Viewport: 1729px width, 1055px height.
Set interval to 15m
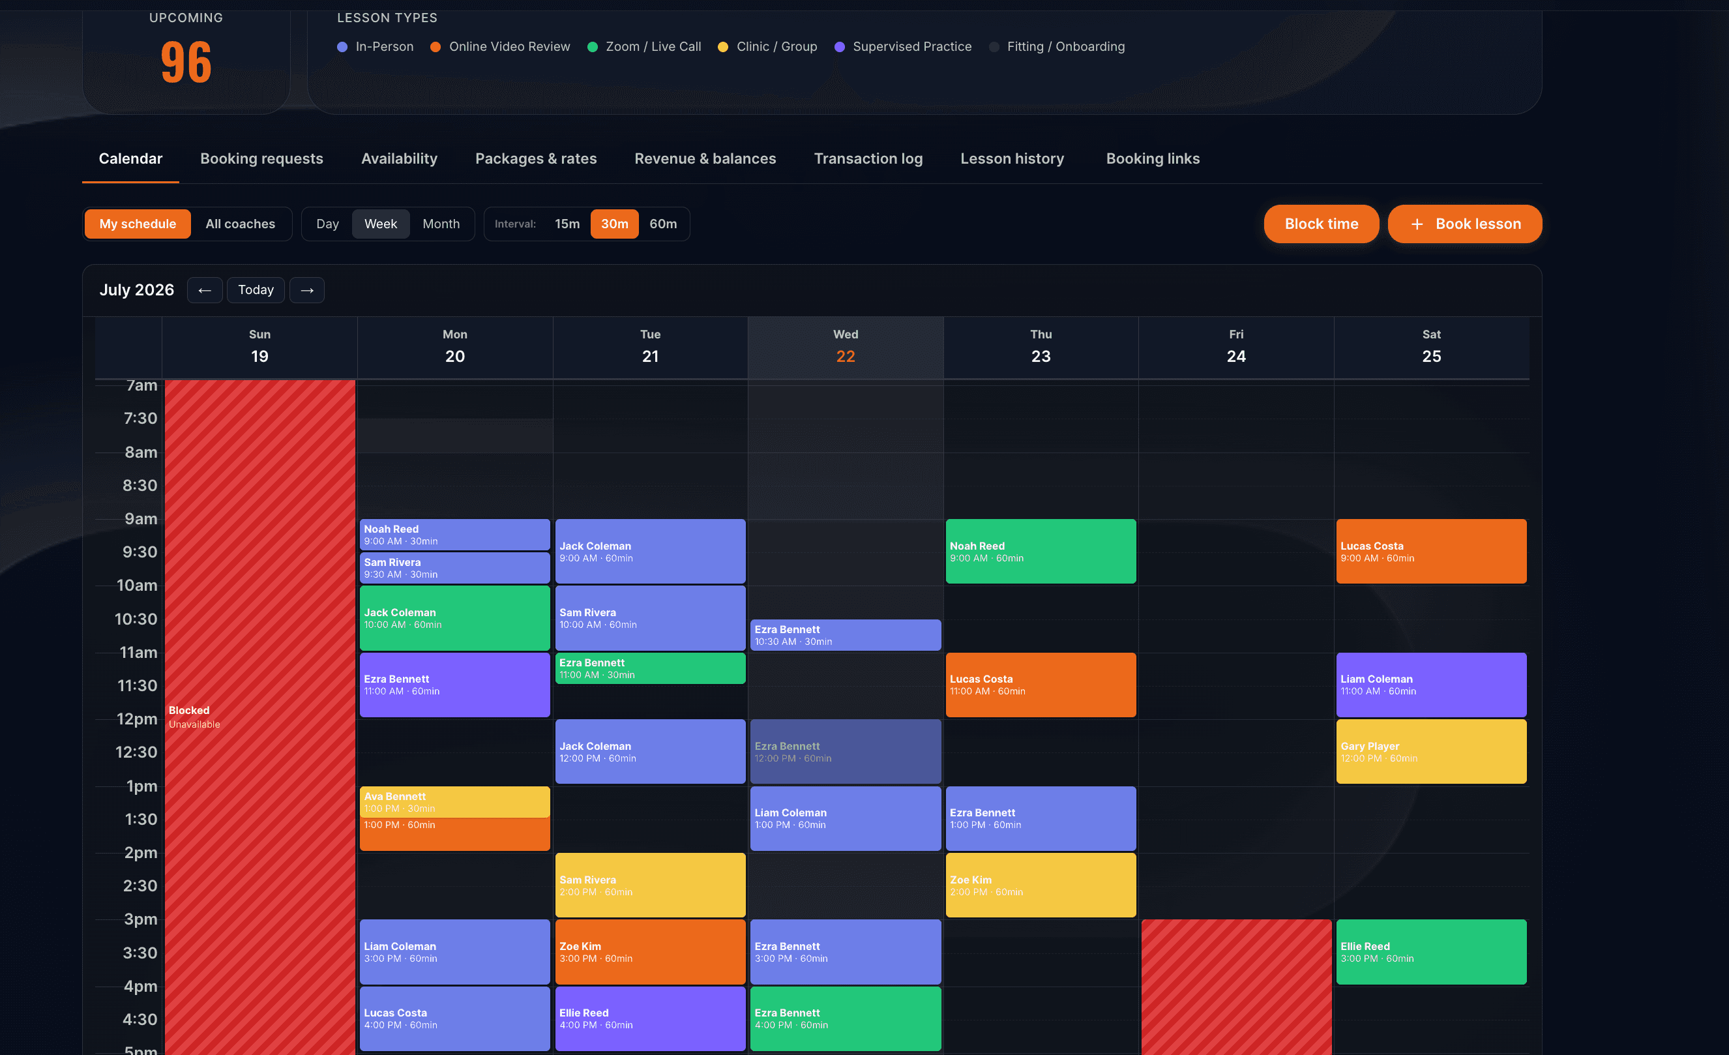point(567,224)
